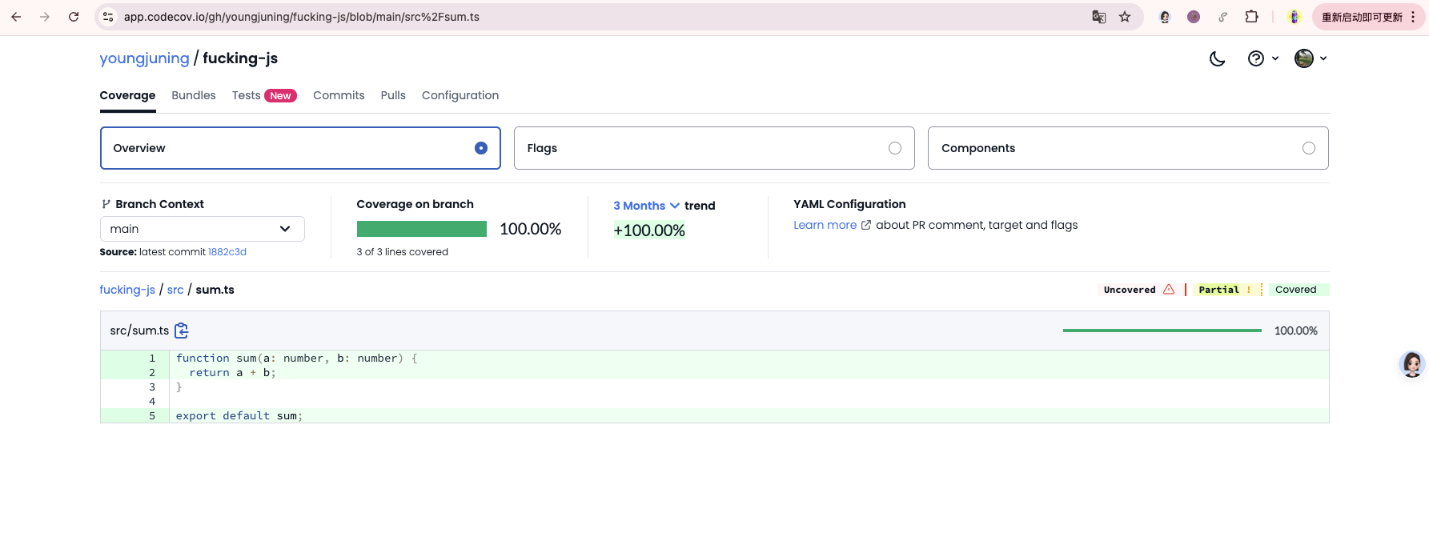Screen dimensions: 1429x545
Task: Click the 'return a + b;' code line
Action: 232,373
